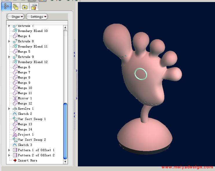The width and height of the screenshot is (215, 171).
Task: Select Pattern 2 of Offset 2
Action: [x=36, y=155]
